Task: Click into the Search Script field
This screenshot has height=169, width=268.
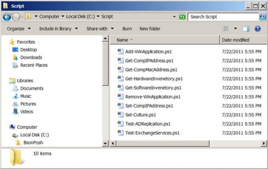Action: pyautogui.click(x=223, y=17)
